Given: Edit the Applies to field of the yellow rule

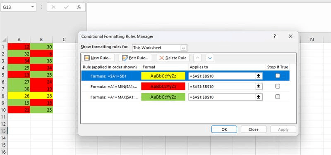Looking at the screenshot, I should click(x=222, y=76).
